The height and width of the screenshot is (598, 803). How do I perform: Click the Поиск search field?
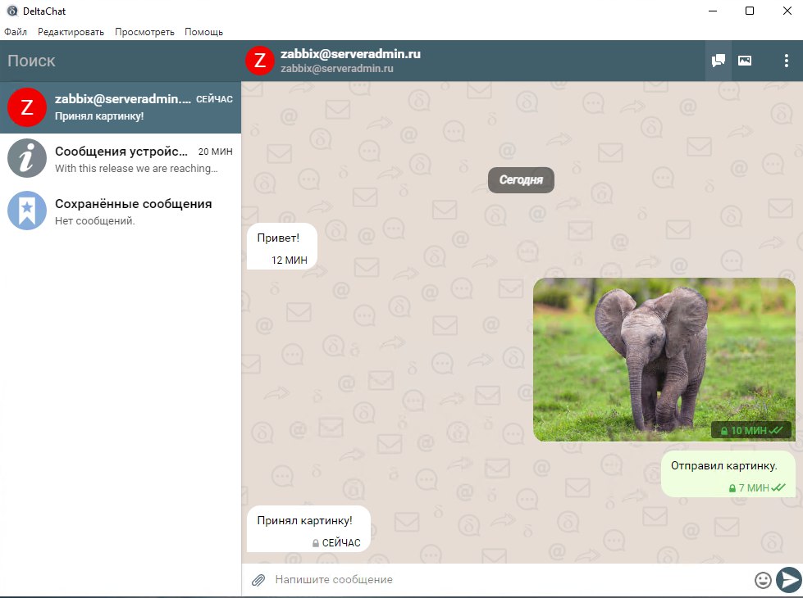click(121, 61)
